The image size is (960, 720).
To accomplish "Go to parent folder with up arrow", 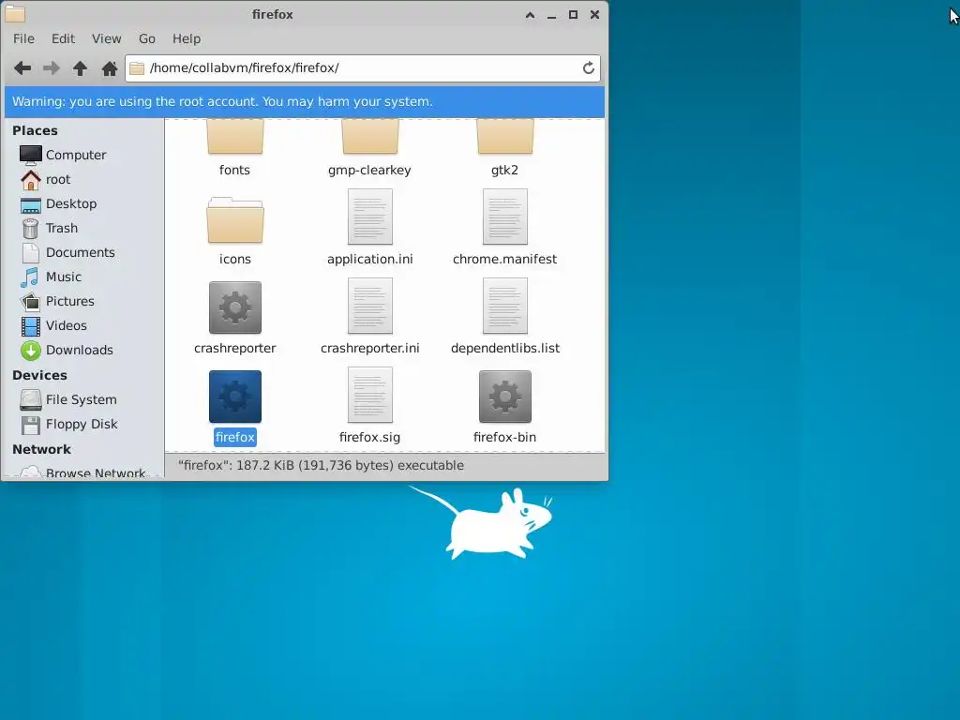I will 81,67.
